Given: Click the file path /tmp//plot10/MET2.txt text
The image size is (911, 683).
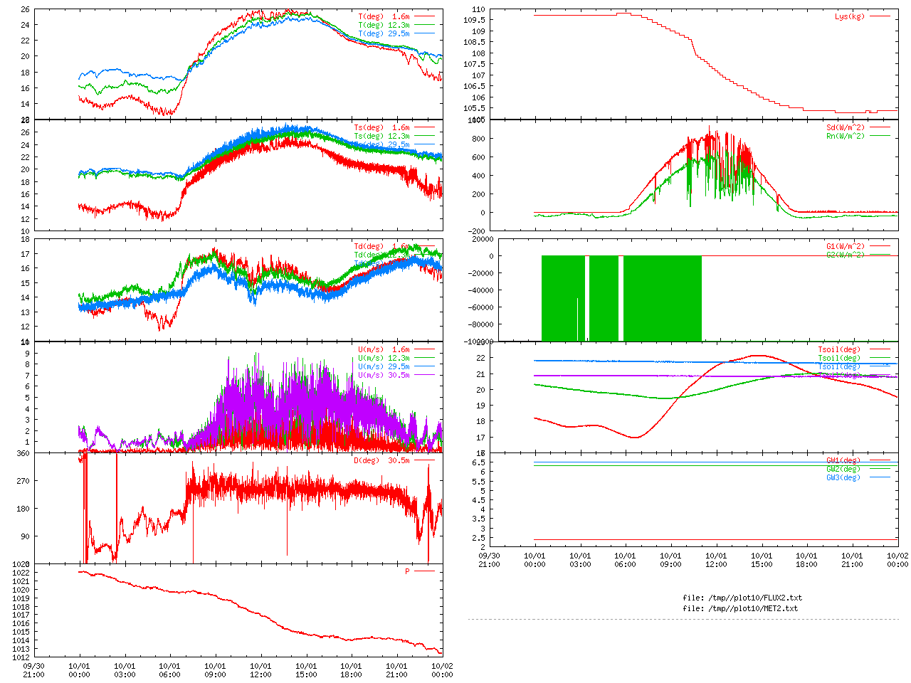Looking at the screenshot, I should point(740,608).
